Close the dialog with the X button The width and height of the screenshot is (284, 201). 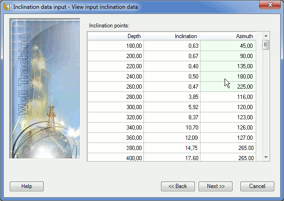pos(270,5)
